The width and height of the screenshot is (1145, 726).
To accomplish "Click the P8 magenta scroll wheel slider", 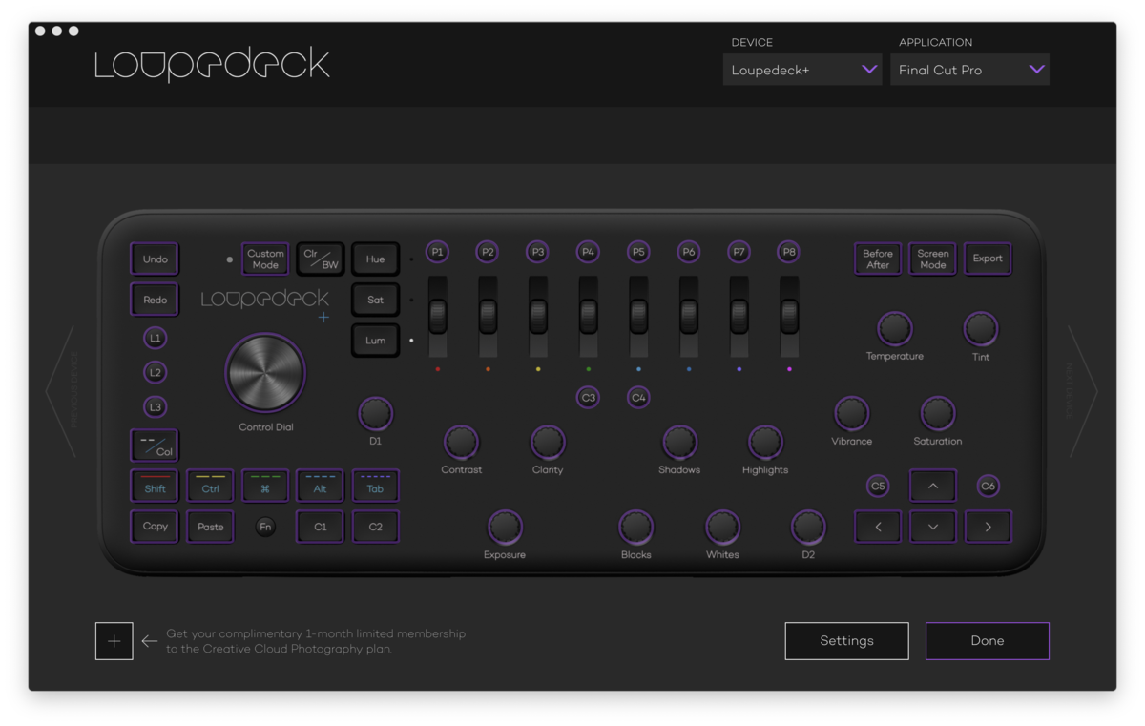I will (x=789, y=315).
